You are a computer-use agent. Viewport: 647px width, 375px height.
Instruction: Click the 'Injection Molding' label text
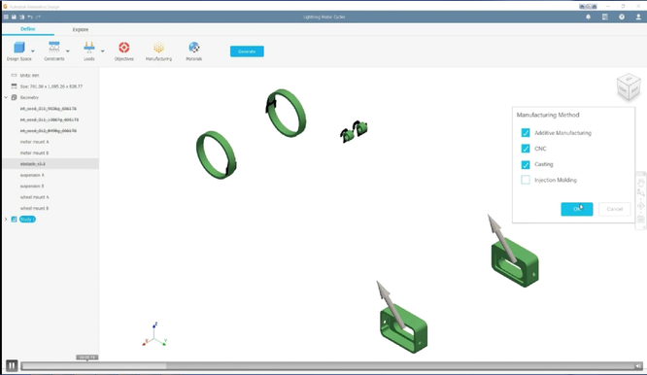(556, 180)
